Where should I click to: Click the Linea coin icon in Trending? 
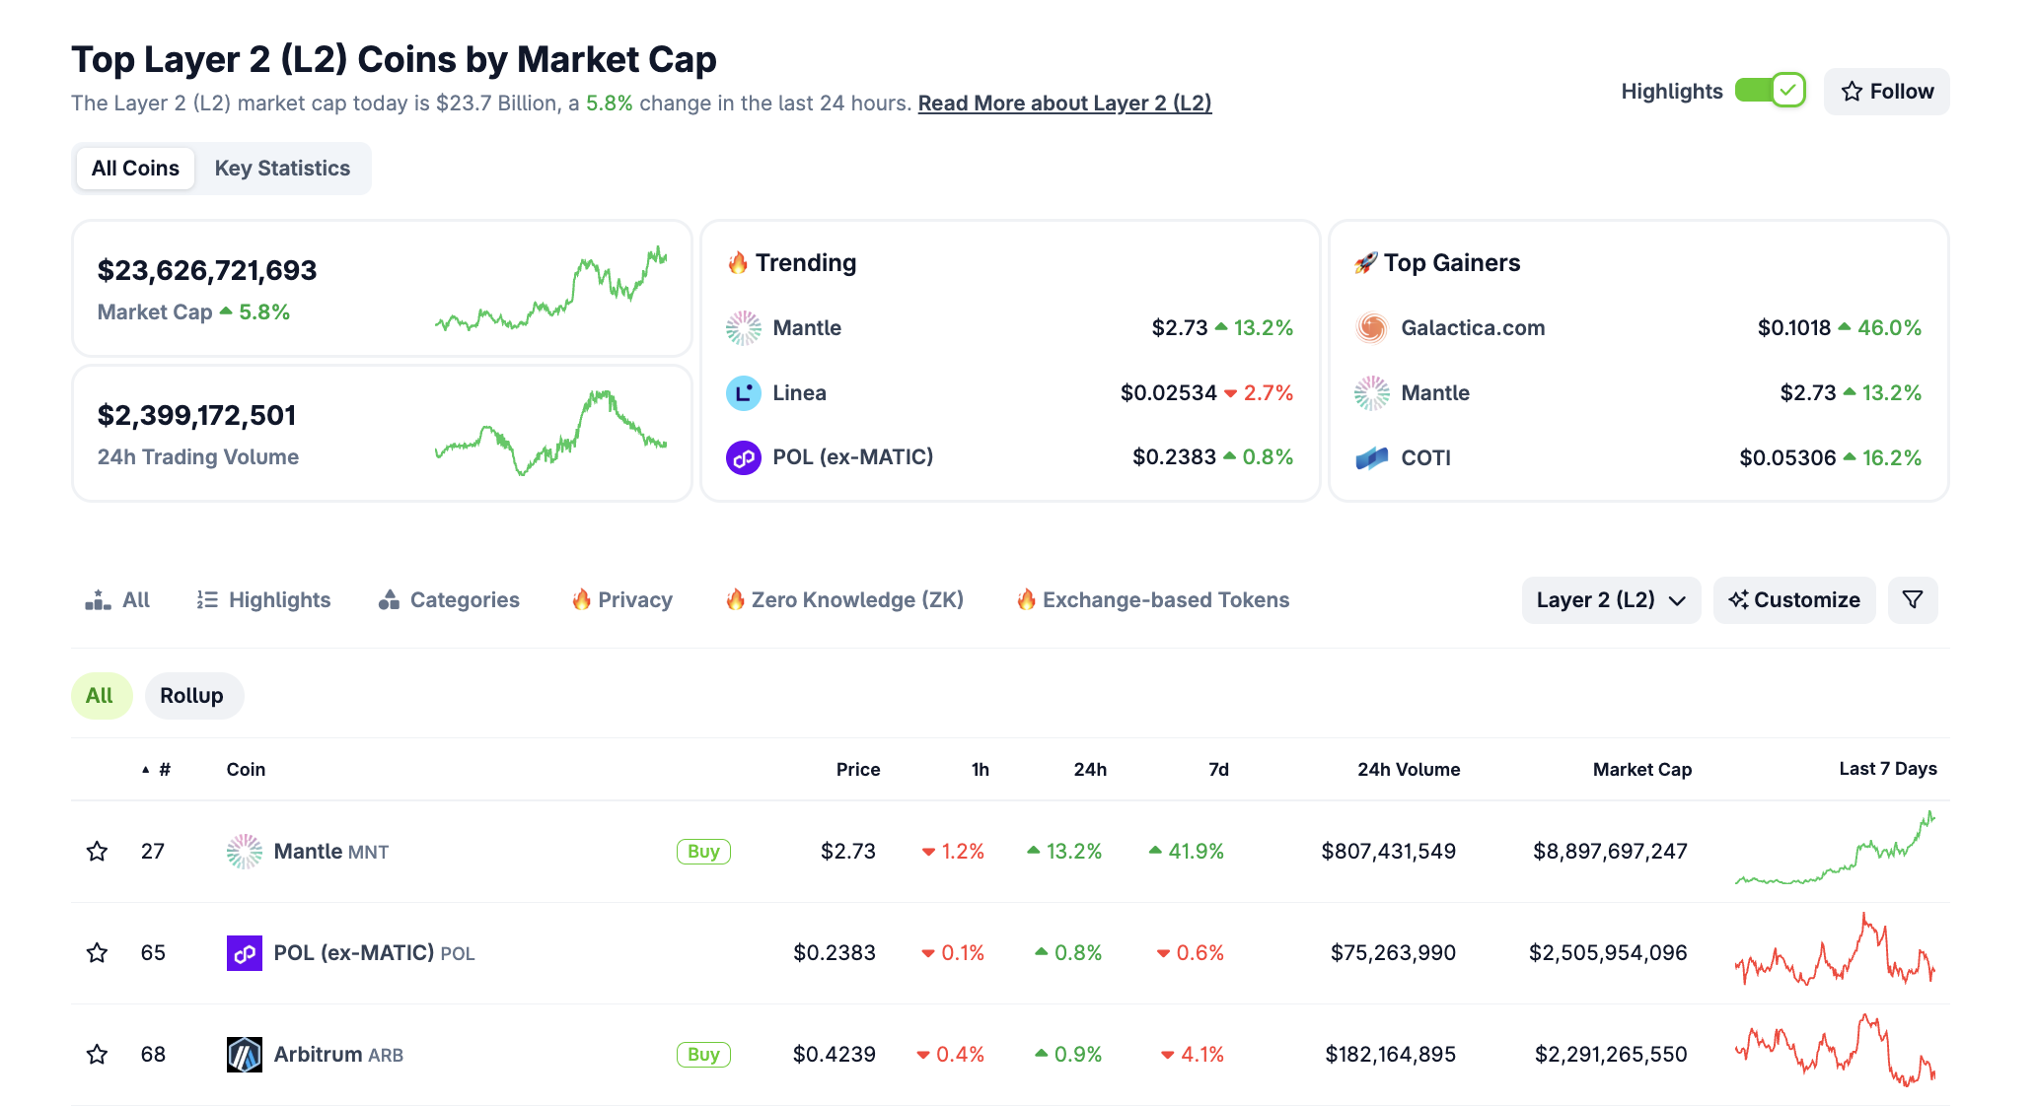tap(745, 392)
